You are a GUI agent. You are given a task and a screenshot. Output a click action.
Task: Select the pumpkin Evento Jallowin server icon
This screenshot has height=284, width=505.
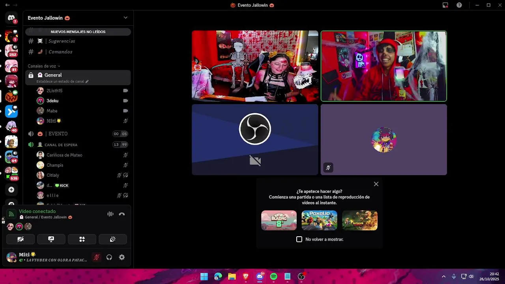pos(11,96)
